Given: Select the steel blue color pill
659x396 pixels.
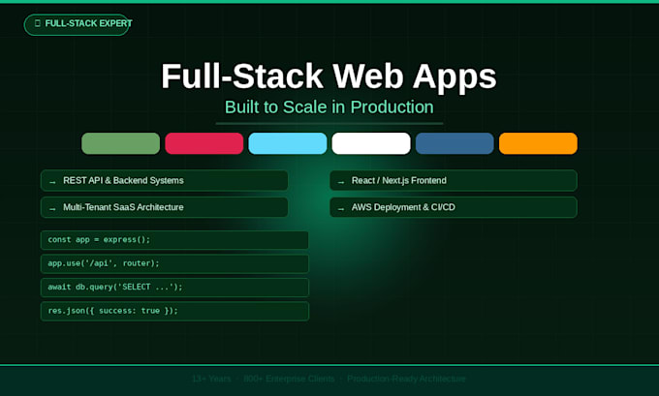Looking at the screenshot, I should coord(455,143).
